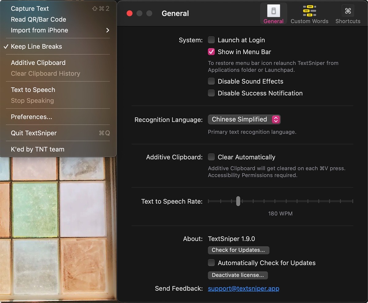Choose Read QR/Bar Code
This screenshot has width=368, height=303.
[x=38, y=19]
